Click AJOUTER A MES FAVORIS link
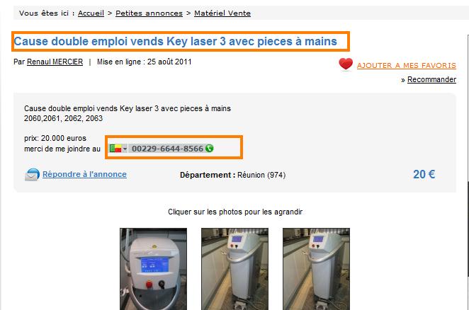The height and width of the screenshot is (310, 469). [x=407, y=65]
